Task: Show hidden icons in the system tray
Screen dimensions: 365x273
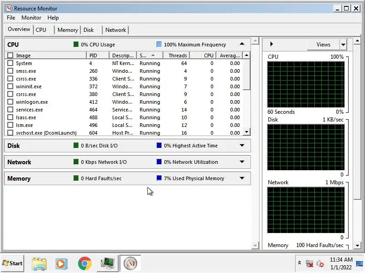Action: coord(300,263)
